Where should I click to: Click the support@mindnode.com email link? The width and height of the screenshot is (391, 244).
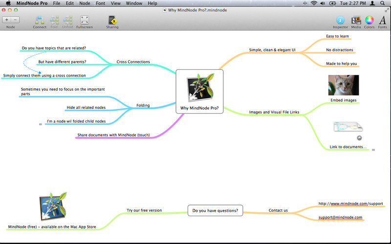pos(340,217)
